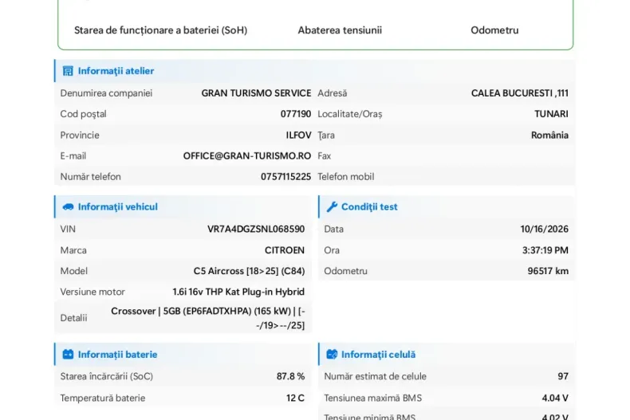Image resolution: width=630 pixels, height=420 pixels.
Task: Select the Condiții test section header
Action: pyautogui.click(x=447, y=206)
